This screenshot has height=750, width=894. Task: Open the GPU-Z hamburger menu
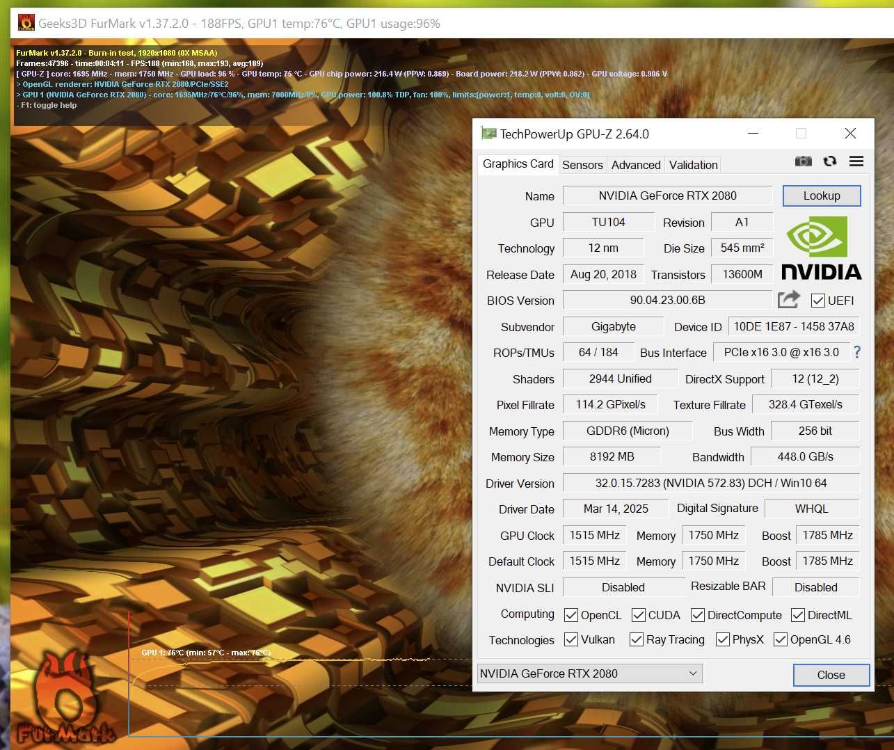(x=856, y=161)
